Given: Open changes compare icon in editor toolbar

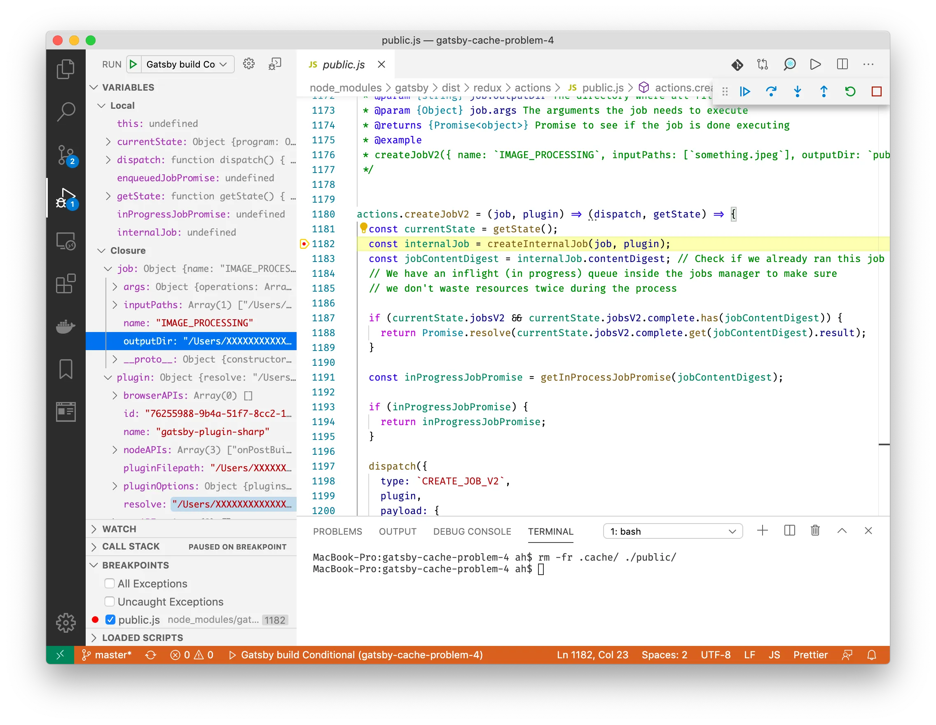Looking at the screenshot, I should coord(763,65).
